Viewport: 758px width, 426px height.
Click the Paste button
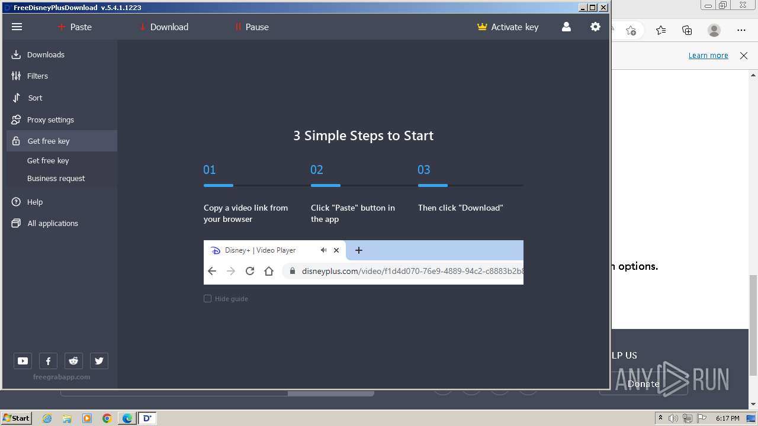(75, 27)
